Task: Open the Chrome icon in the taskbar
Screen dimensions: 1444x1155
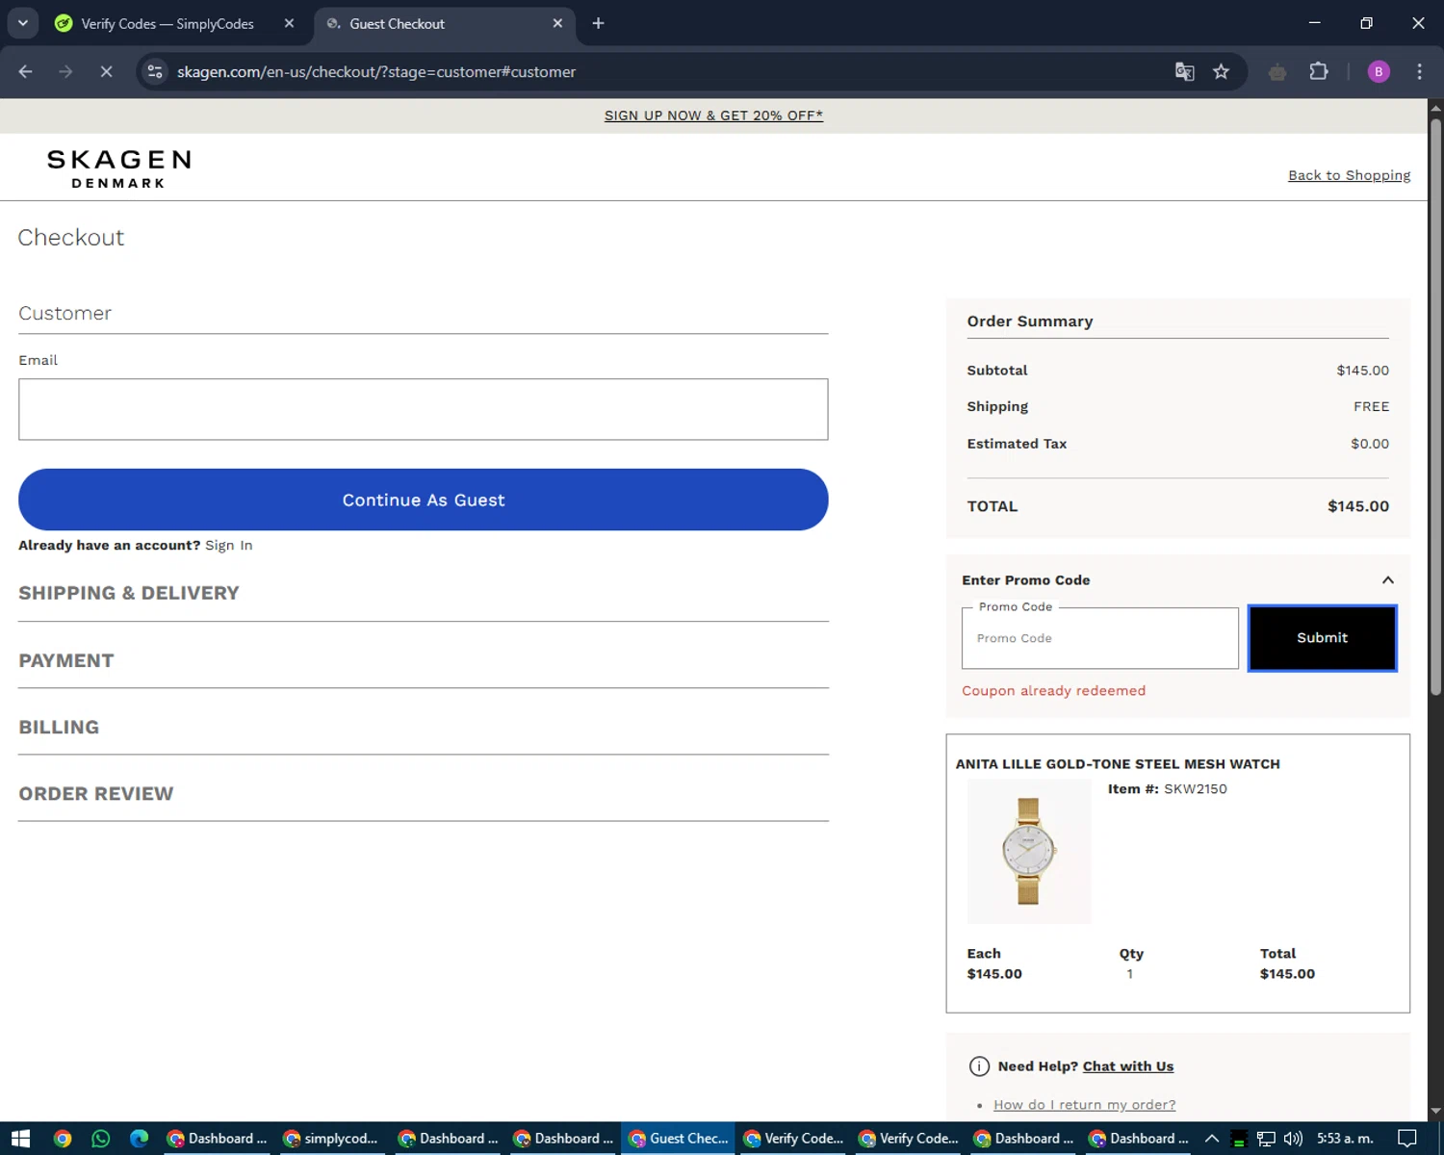Action: point(63,1139)
